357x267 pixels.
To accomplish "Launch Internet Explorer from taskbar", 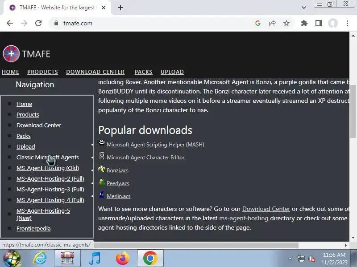I will coord(40,259).
